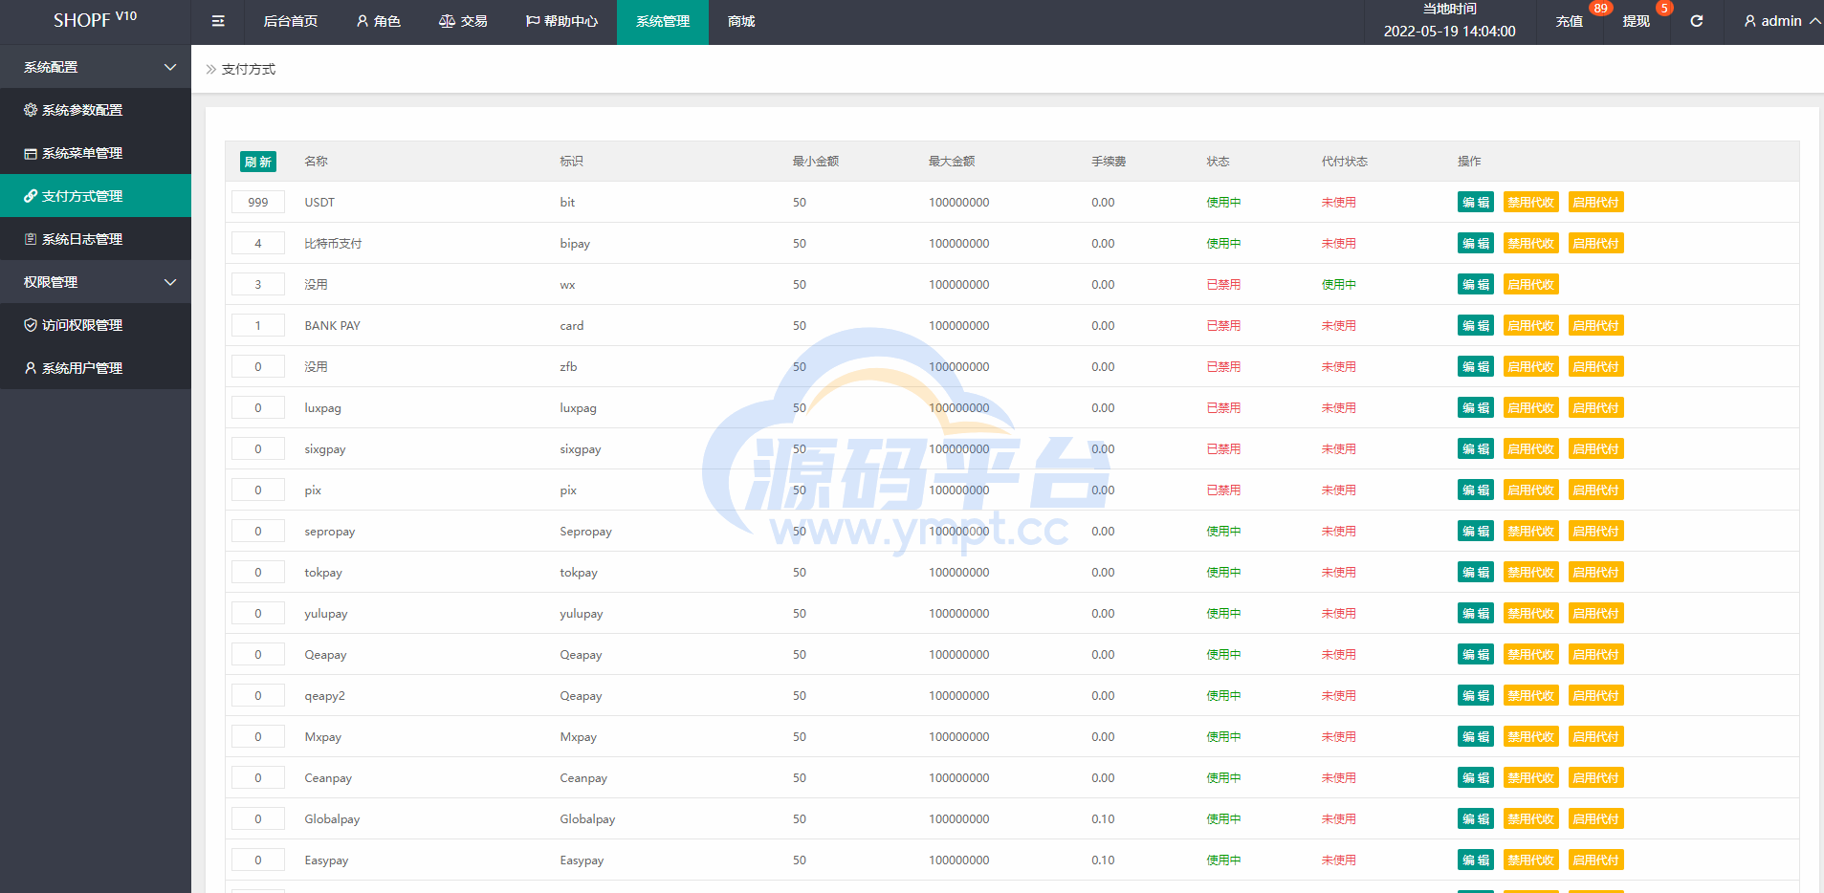This screenshot has width=1824, height=893.
Task: Click 编辑 for yulupay row
Action: tap(1476, 613)
